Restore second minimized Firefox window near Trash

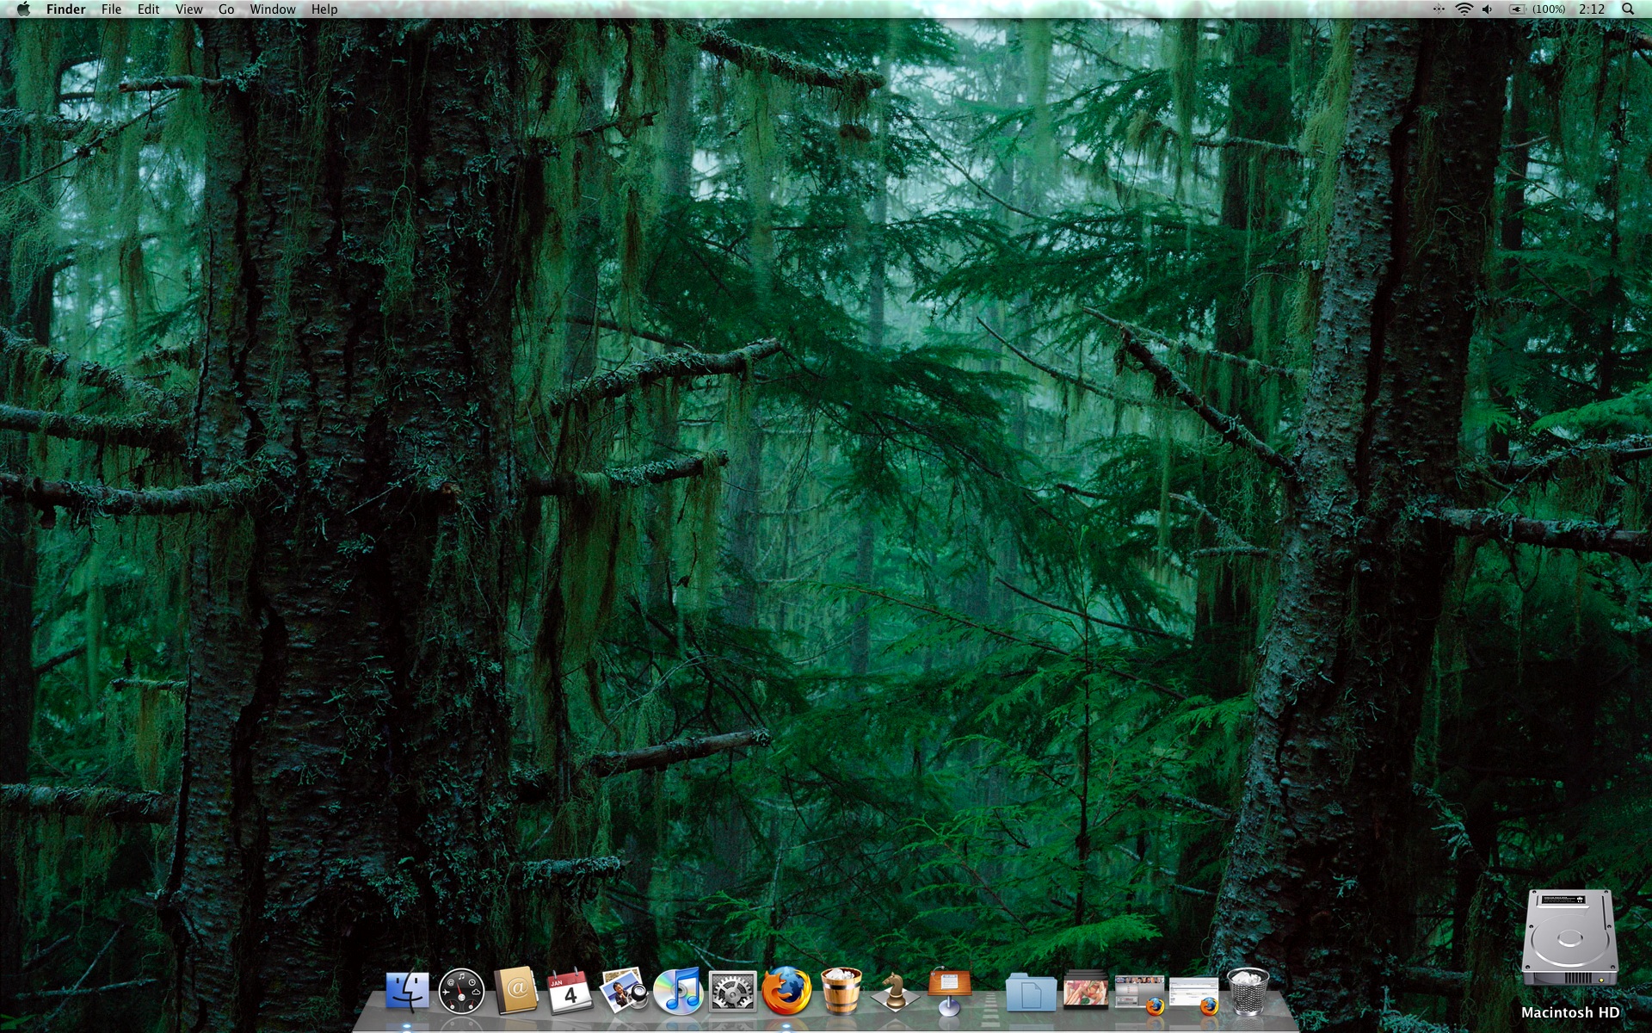(x=1194, y=996)
